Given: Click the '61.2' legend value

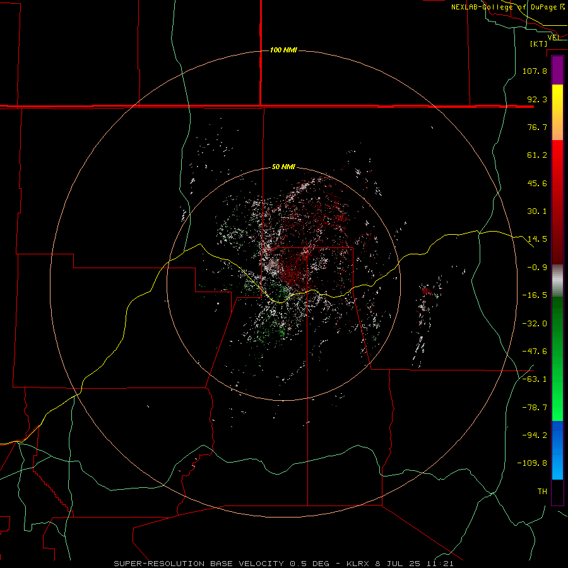Looking at the screenshot, I should [537, 155].
